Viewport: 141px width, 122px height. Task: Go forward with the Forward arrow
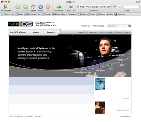click(25, 7)
